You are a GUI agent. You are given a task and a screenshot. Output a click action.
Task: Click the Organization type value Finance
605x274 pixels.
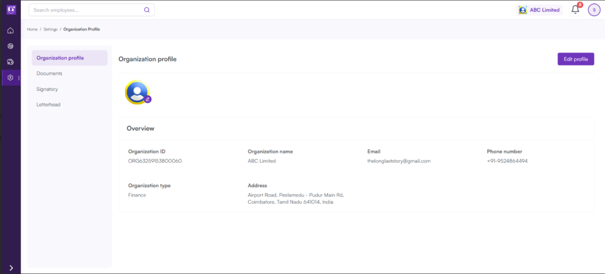click(137, 195)
